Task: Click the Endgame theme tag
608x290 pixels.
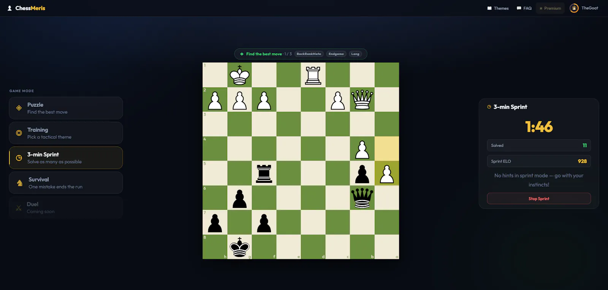Action: pos(336,54)
